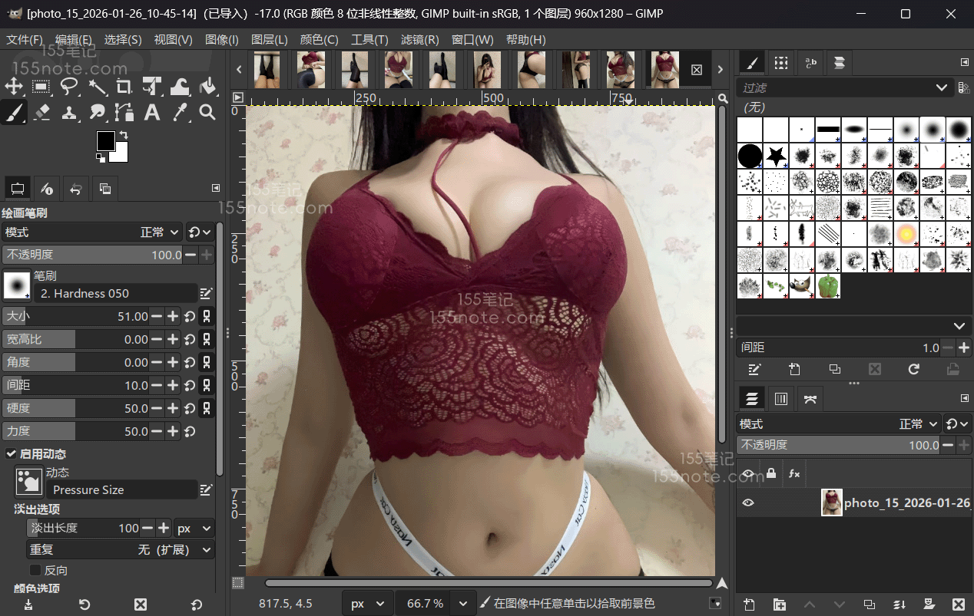Choose the Crop tool
This screenshot has width=974, height=616.
pos(124,87)
